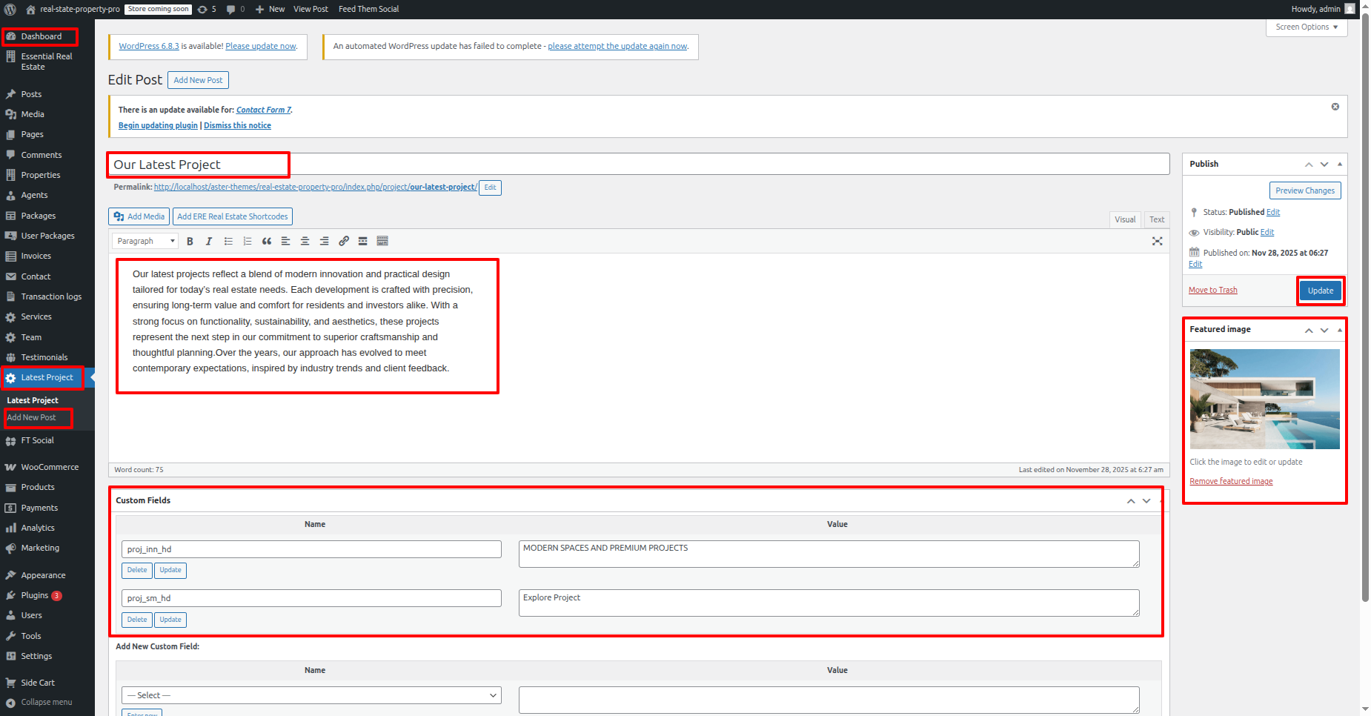The image size is (1371, 716).
Task: Align text center in editor
Action: [305, 242]
